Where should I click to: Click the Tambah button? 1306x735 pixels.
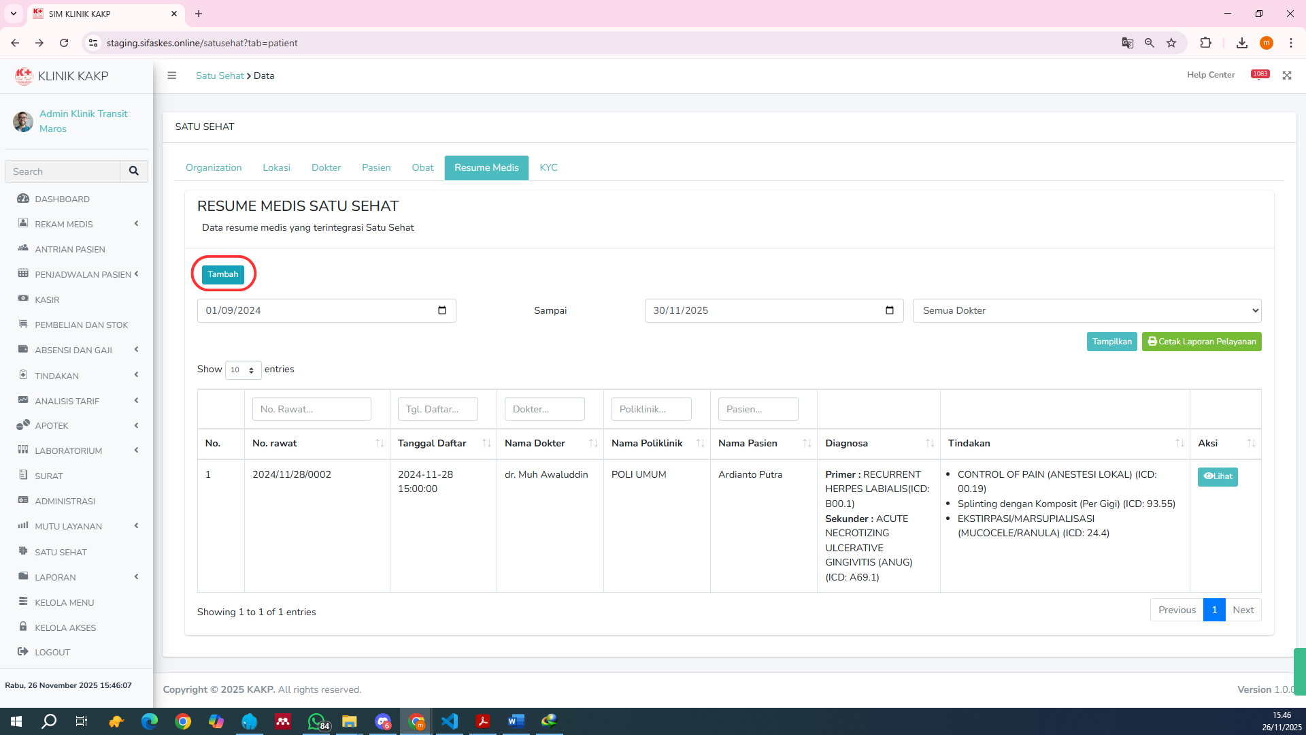[x=223, y=274]
